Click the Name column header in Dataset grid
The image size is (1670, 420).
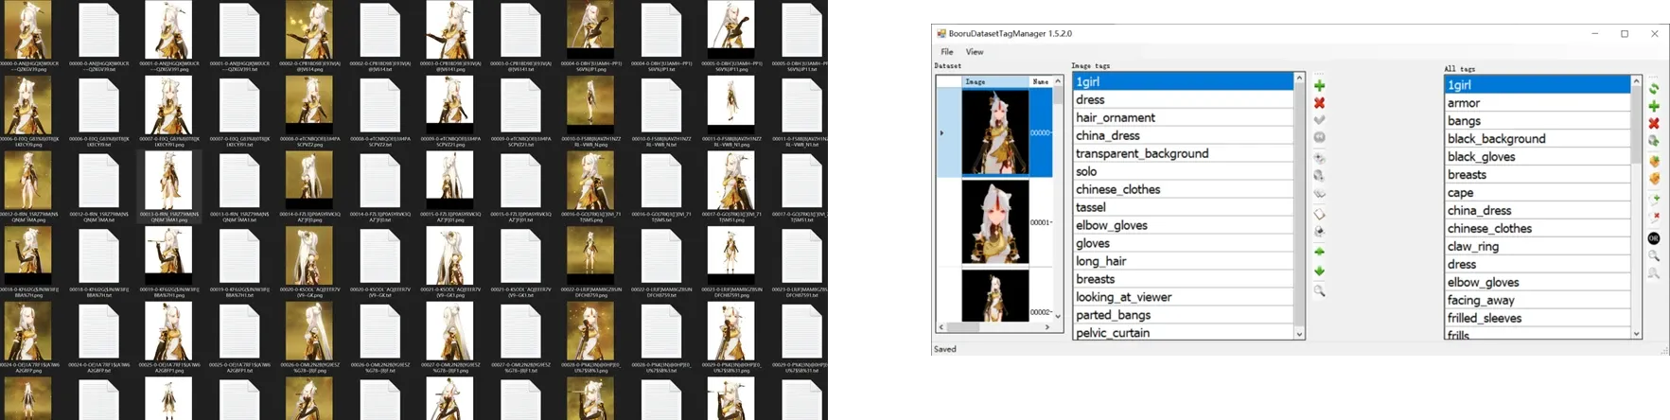coord(1040,81)
